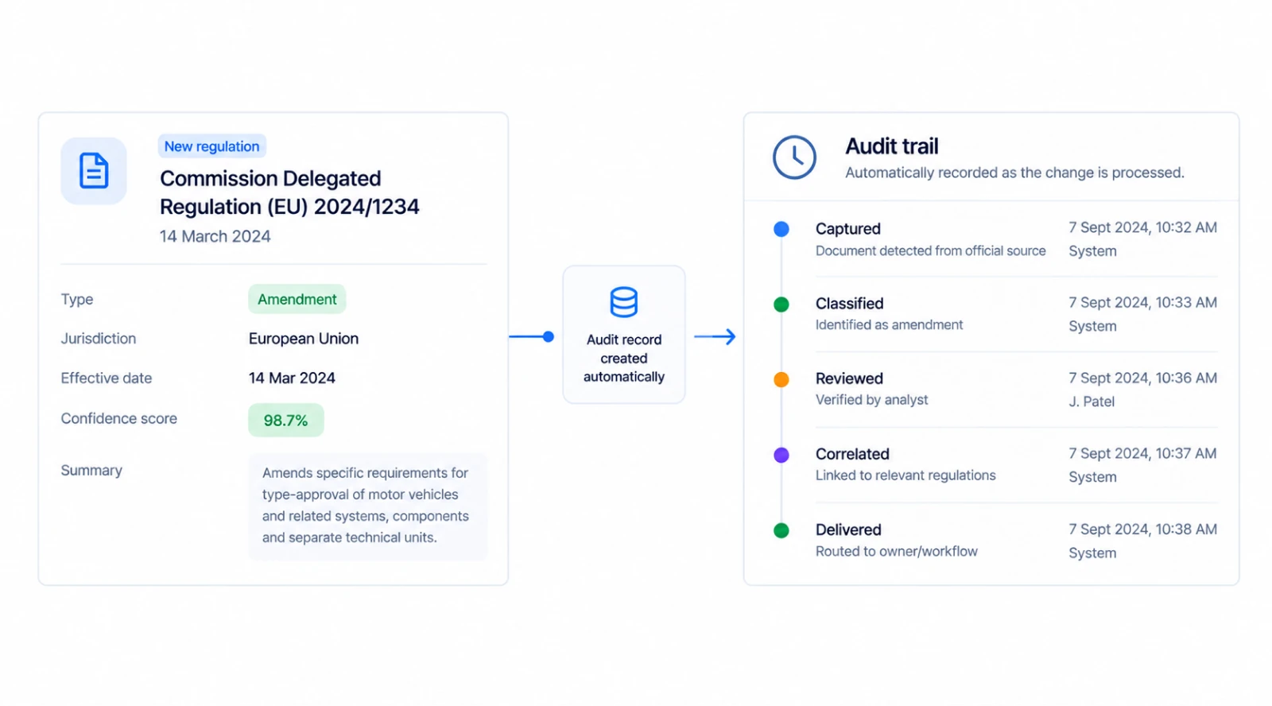Click Document detected from official source text
Viewport: 1272px width, 706px height.
931,250
